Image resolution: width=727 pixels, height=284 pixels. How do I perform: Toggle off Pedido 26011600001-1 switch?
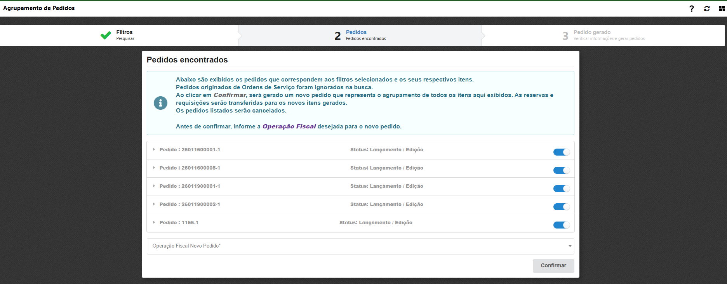tap(561, 152)
